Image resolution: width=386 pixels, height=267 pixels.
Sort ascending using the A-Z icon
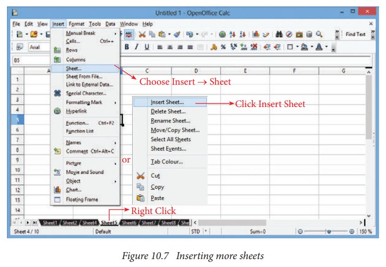pos(232,34)
